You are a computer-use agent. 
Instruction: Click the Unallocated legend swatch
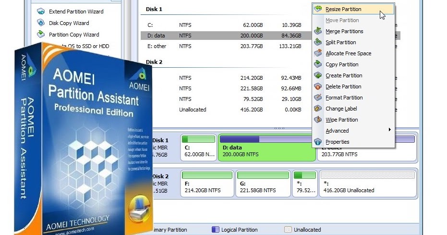pos(288,230)
